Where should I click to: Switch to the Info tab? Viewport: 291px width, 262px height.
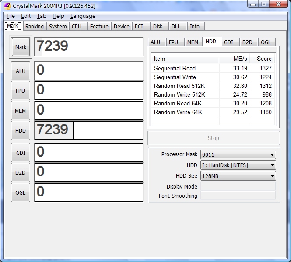pos(196,26)
